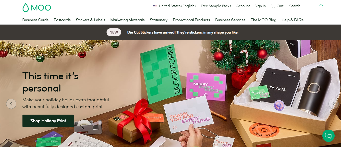
Task: Open the Free Sample Packs link
Action: pos(216,6)
